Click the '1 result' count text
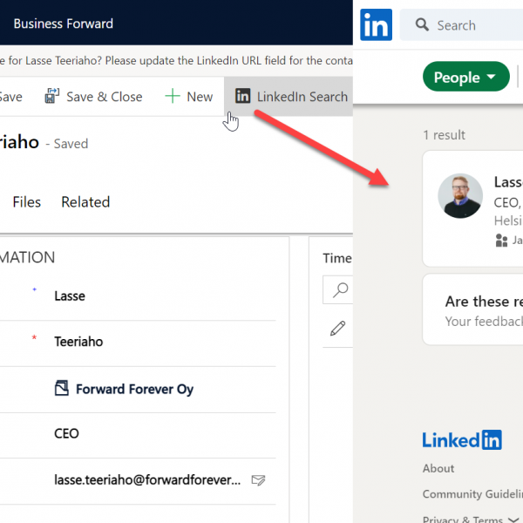This screenshot has width=523, height=523. (x=444, y=135)
